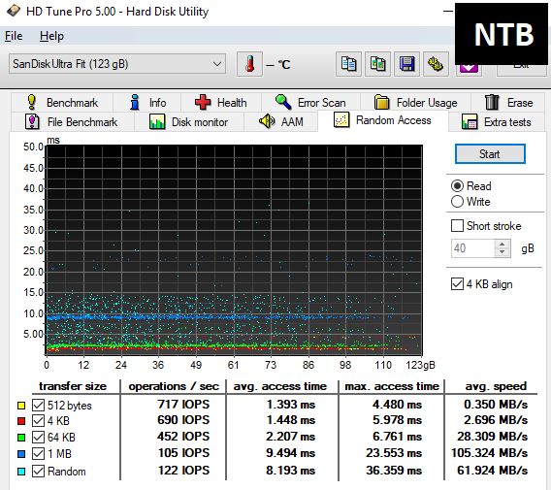Open the File Benchmark tab
The image size is (551, 490).
click(x=72, y=122)
